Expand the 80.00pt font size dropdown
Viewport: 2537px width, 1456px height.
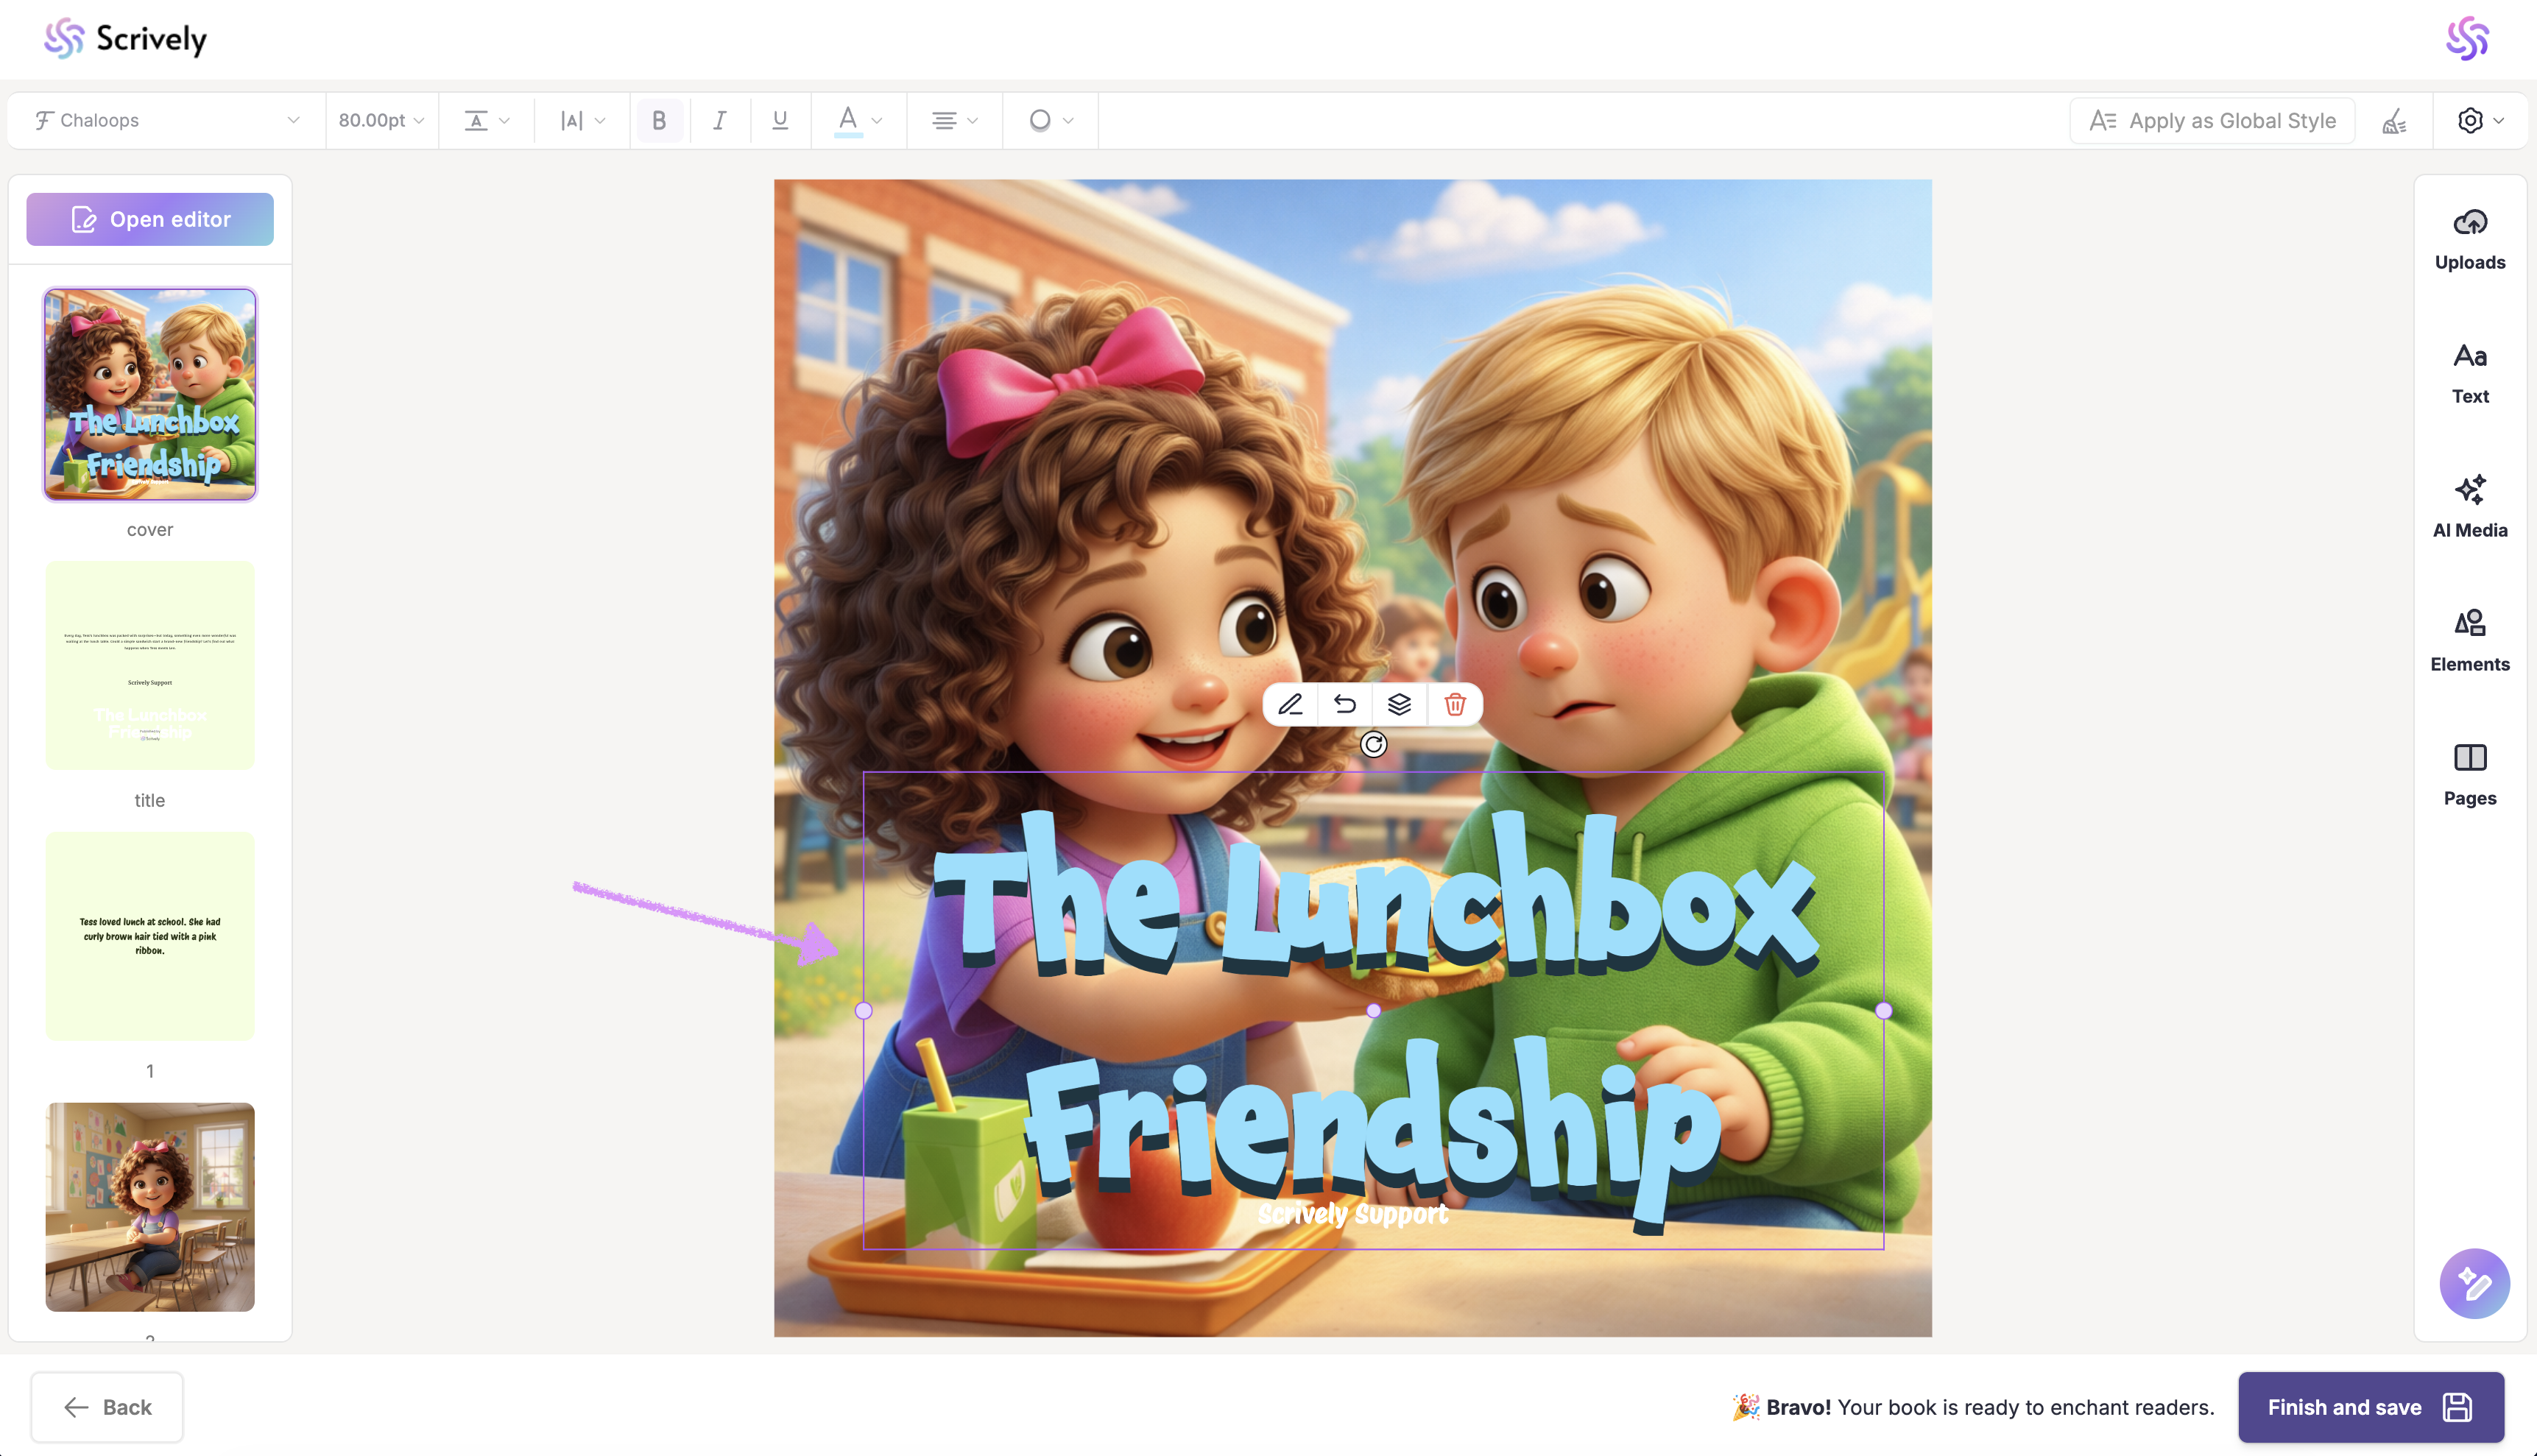381,121
